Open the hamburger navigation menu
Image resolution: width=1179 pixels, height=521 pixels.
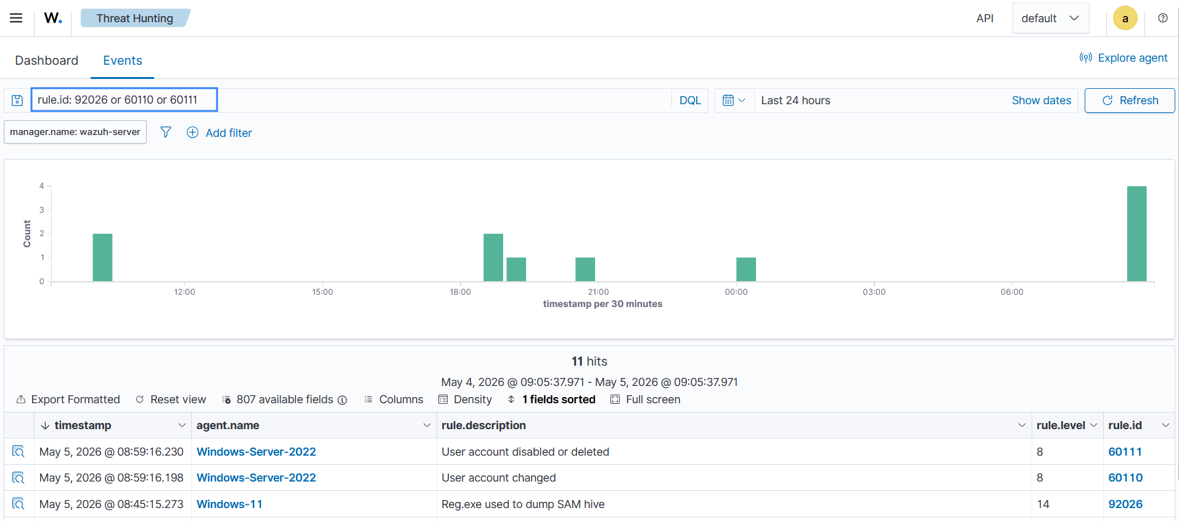[16, 18]
